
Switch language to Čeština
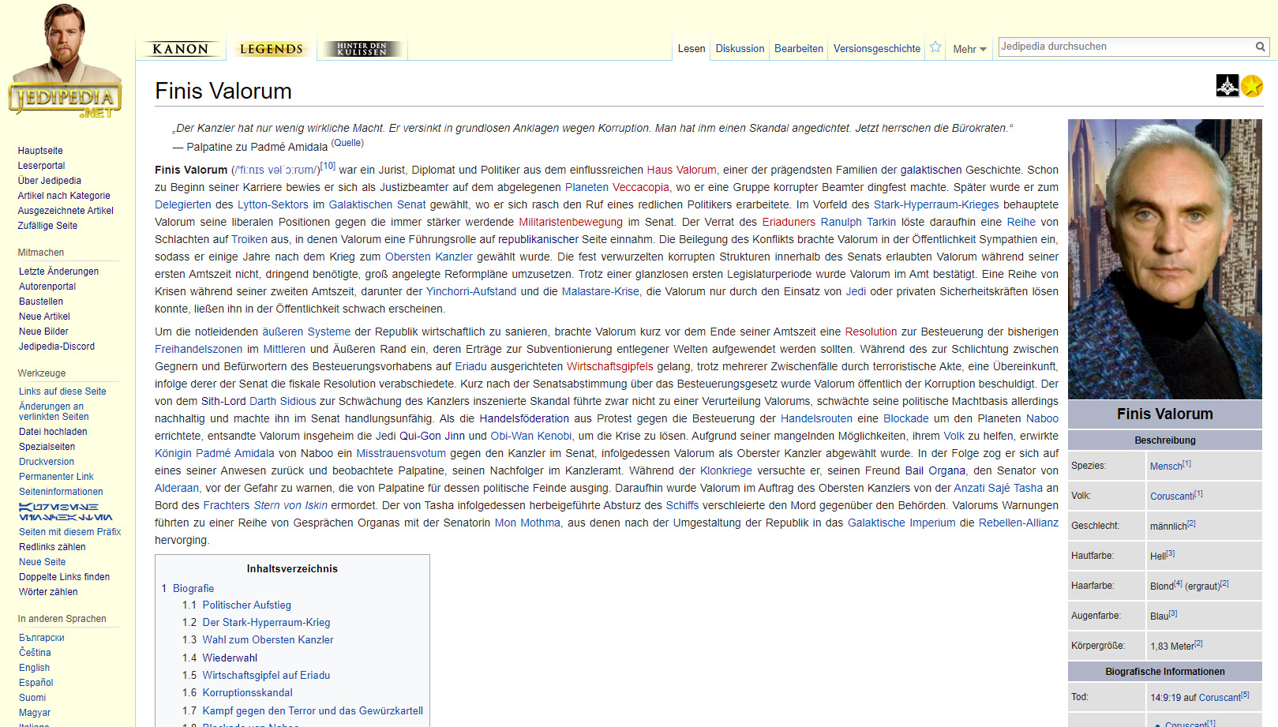[x=35, y=653]
